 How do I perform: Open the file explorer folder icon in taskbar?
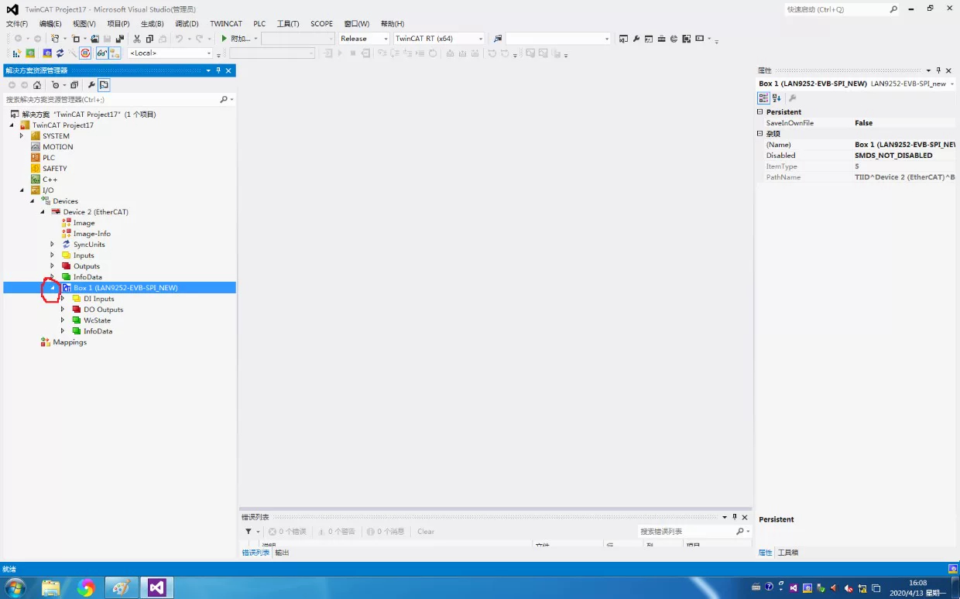coord(50,588)
